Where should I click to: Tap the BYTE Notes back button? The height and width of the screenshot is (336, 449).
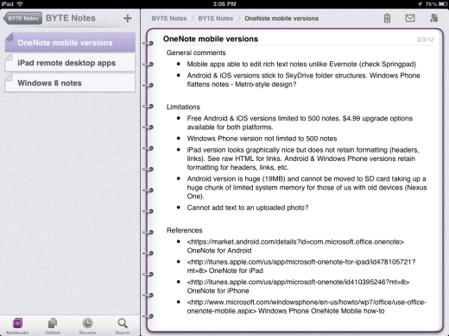tap(22, 18)
